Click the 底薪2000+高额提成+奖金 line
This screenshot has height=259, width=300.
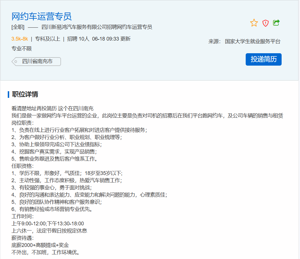point(40,245)
